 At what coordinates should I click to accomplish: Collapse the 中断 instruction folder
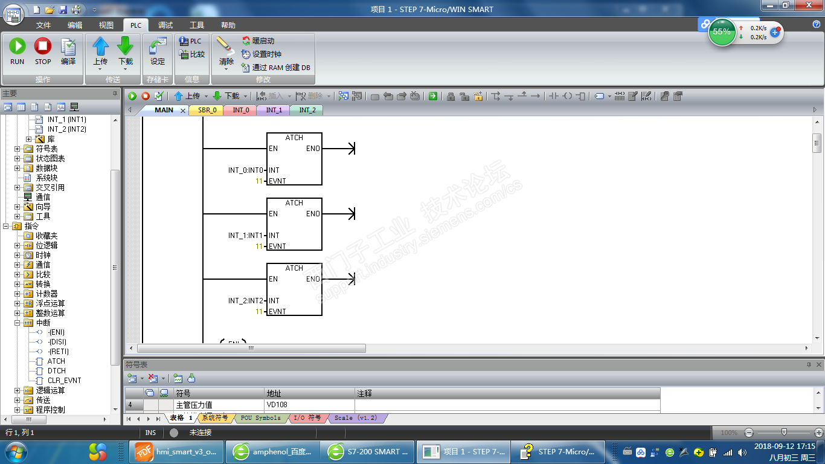click(x=18, y=323)
